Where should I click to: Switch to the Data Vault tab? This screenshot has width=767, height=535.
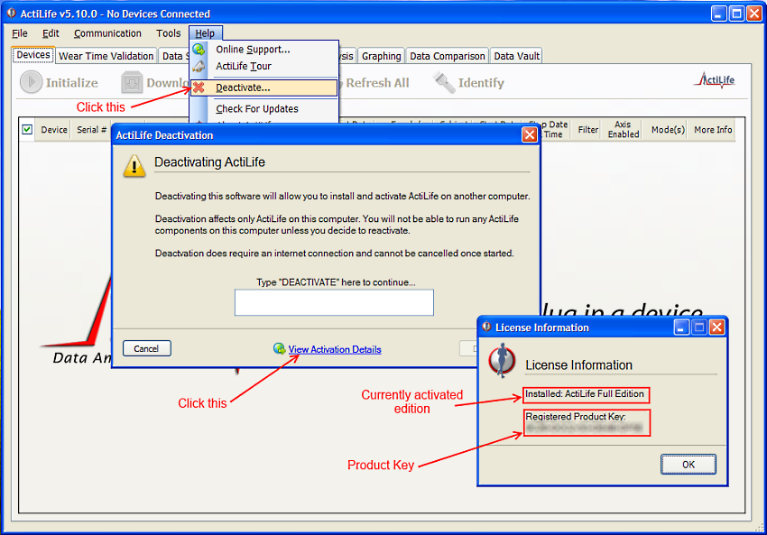(x=515, y=55)
